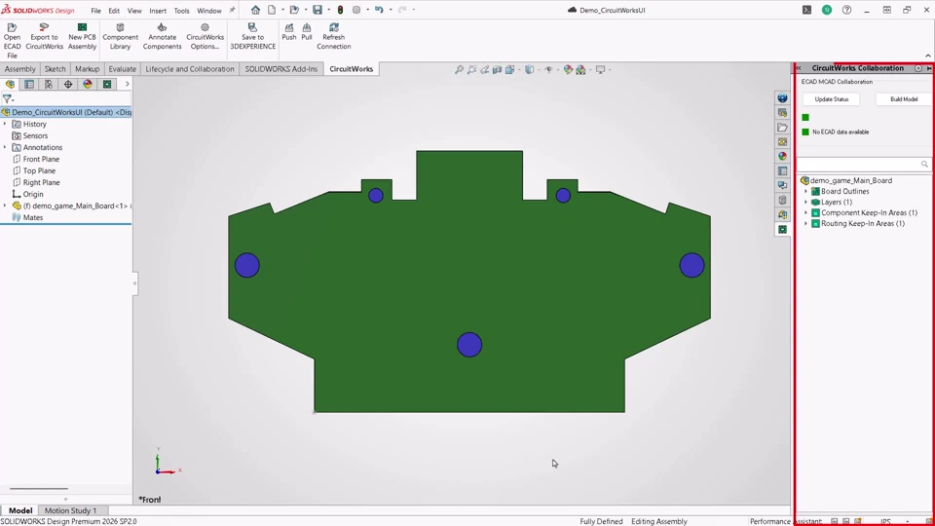Open the DimXpertManager tab
935x526 pixels.
(68, 84)
